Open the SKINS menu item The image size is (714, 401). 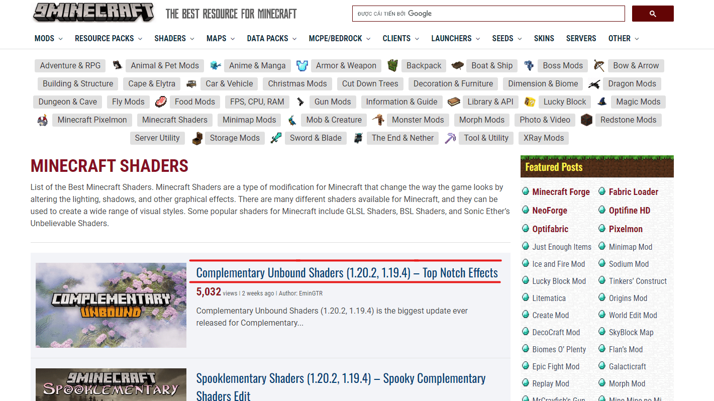(544, 38)
